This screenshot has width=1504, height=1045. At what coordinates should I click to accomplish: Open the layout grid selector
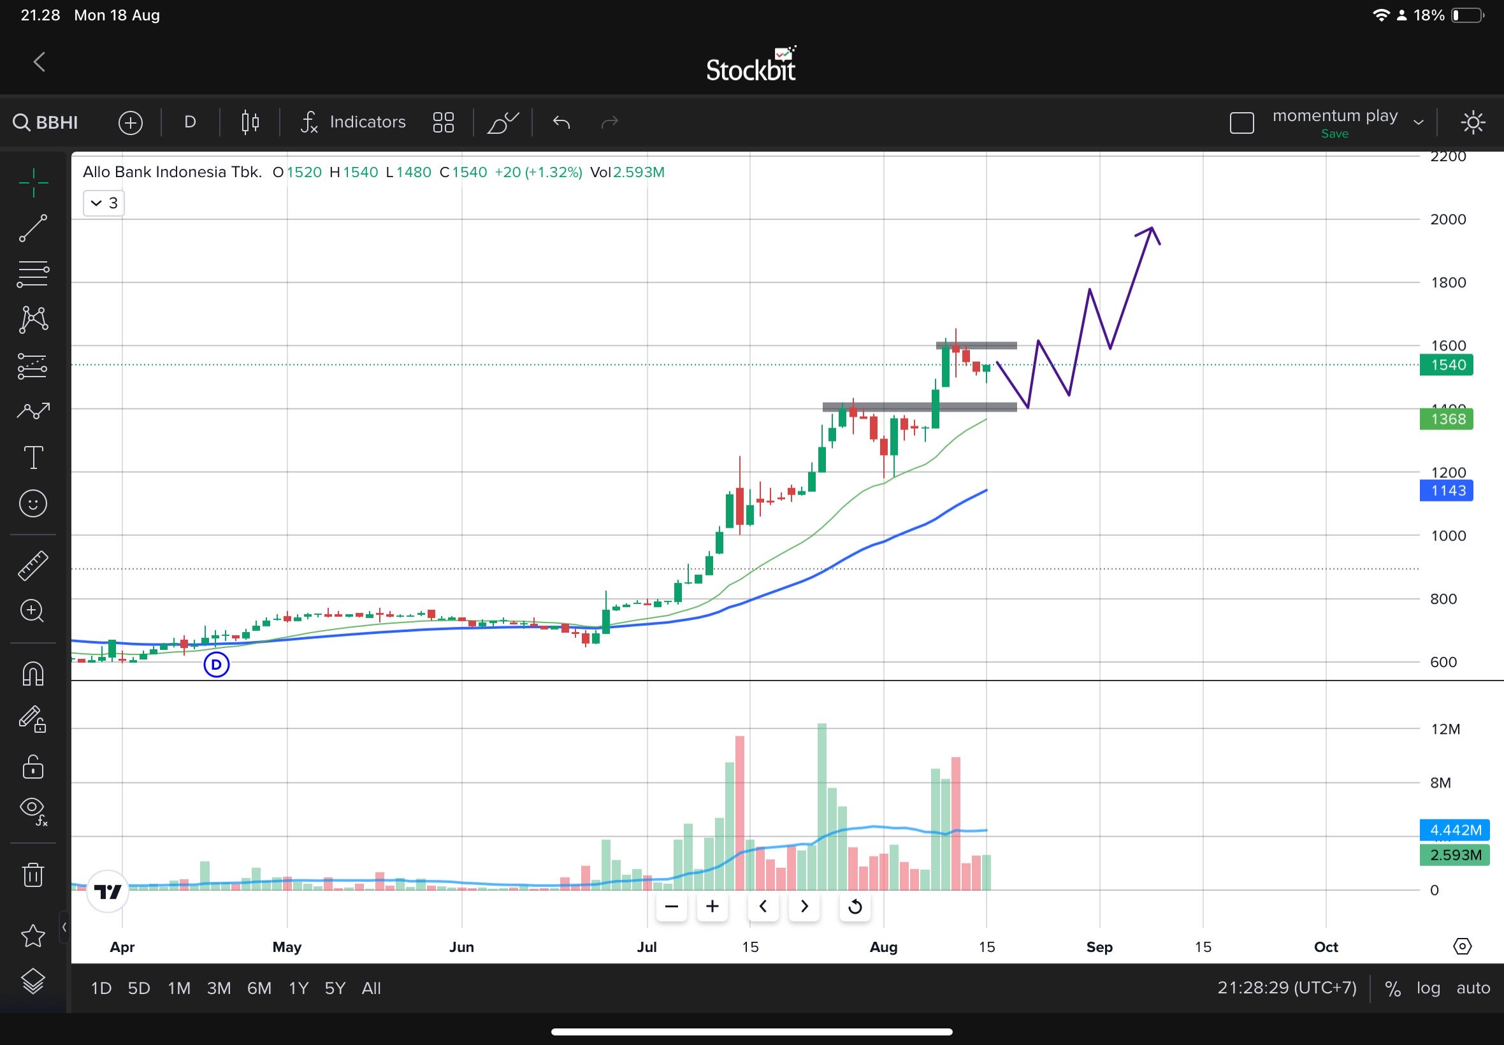[444, 122]
